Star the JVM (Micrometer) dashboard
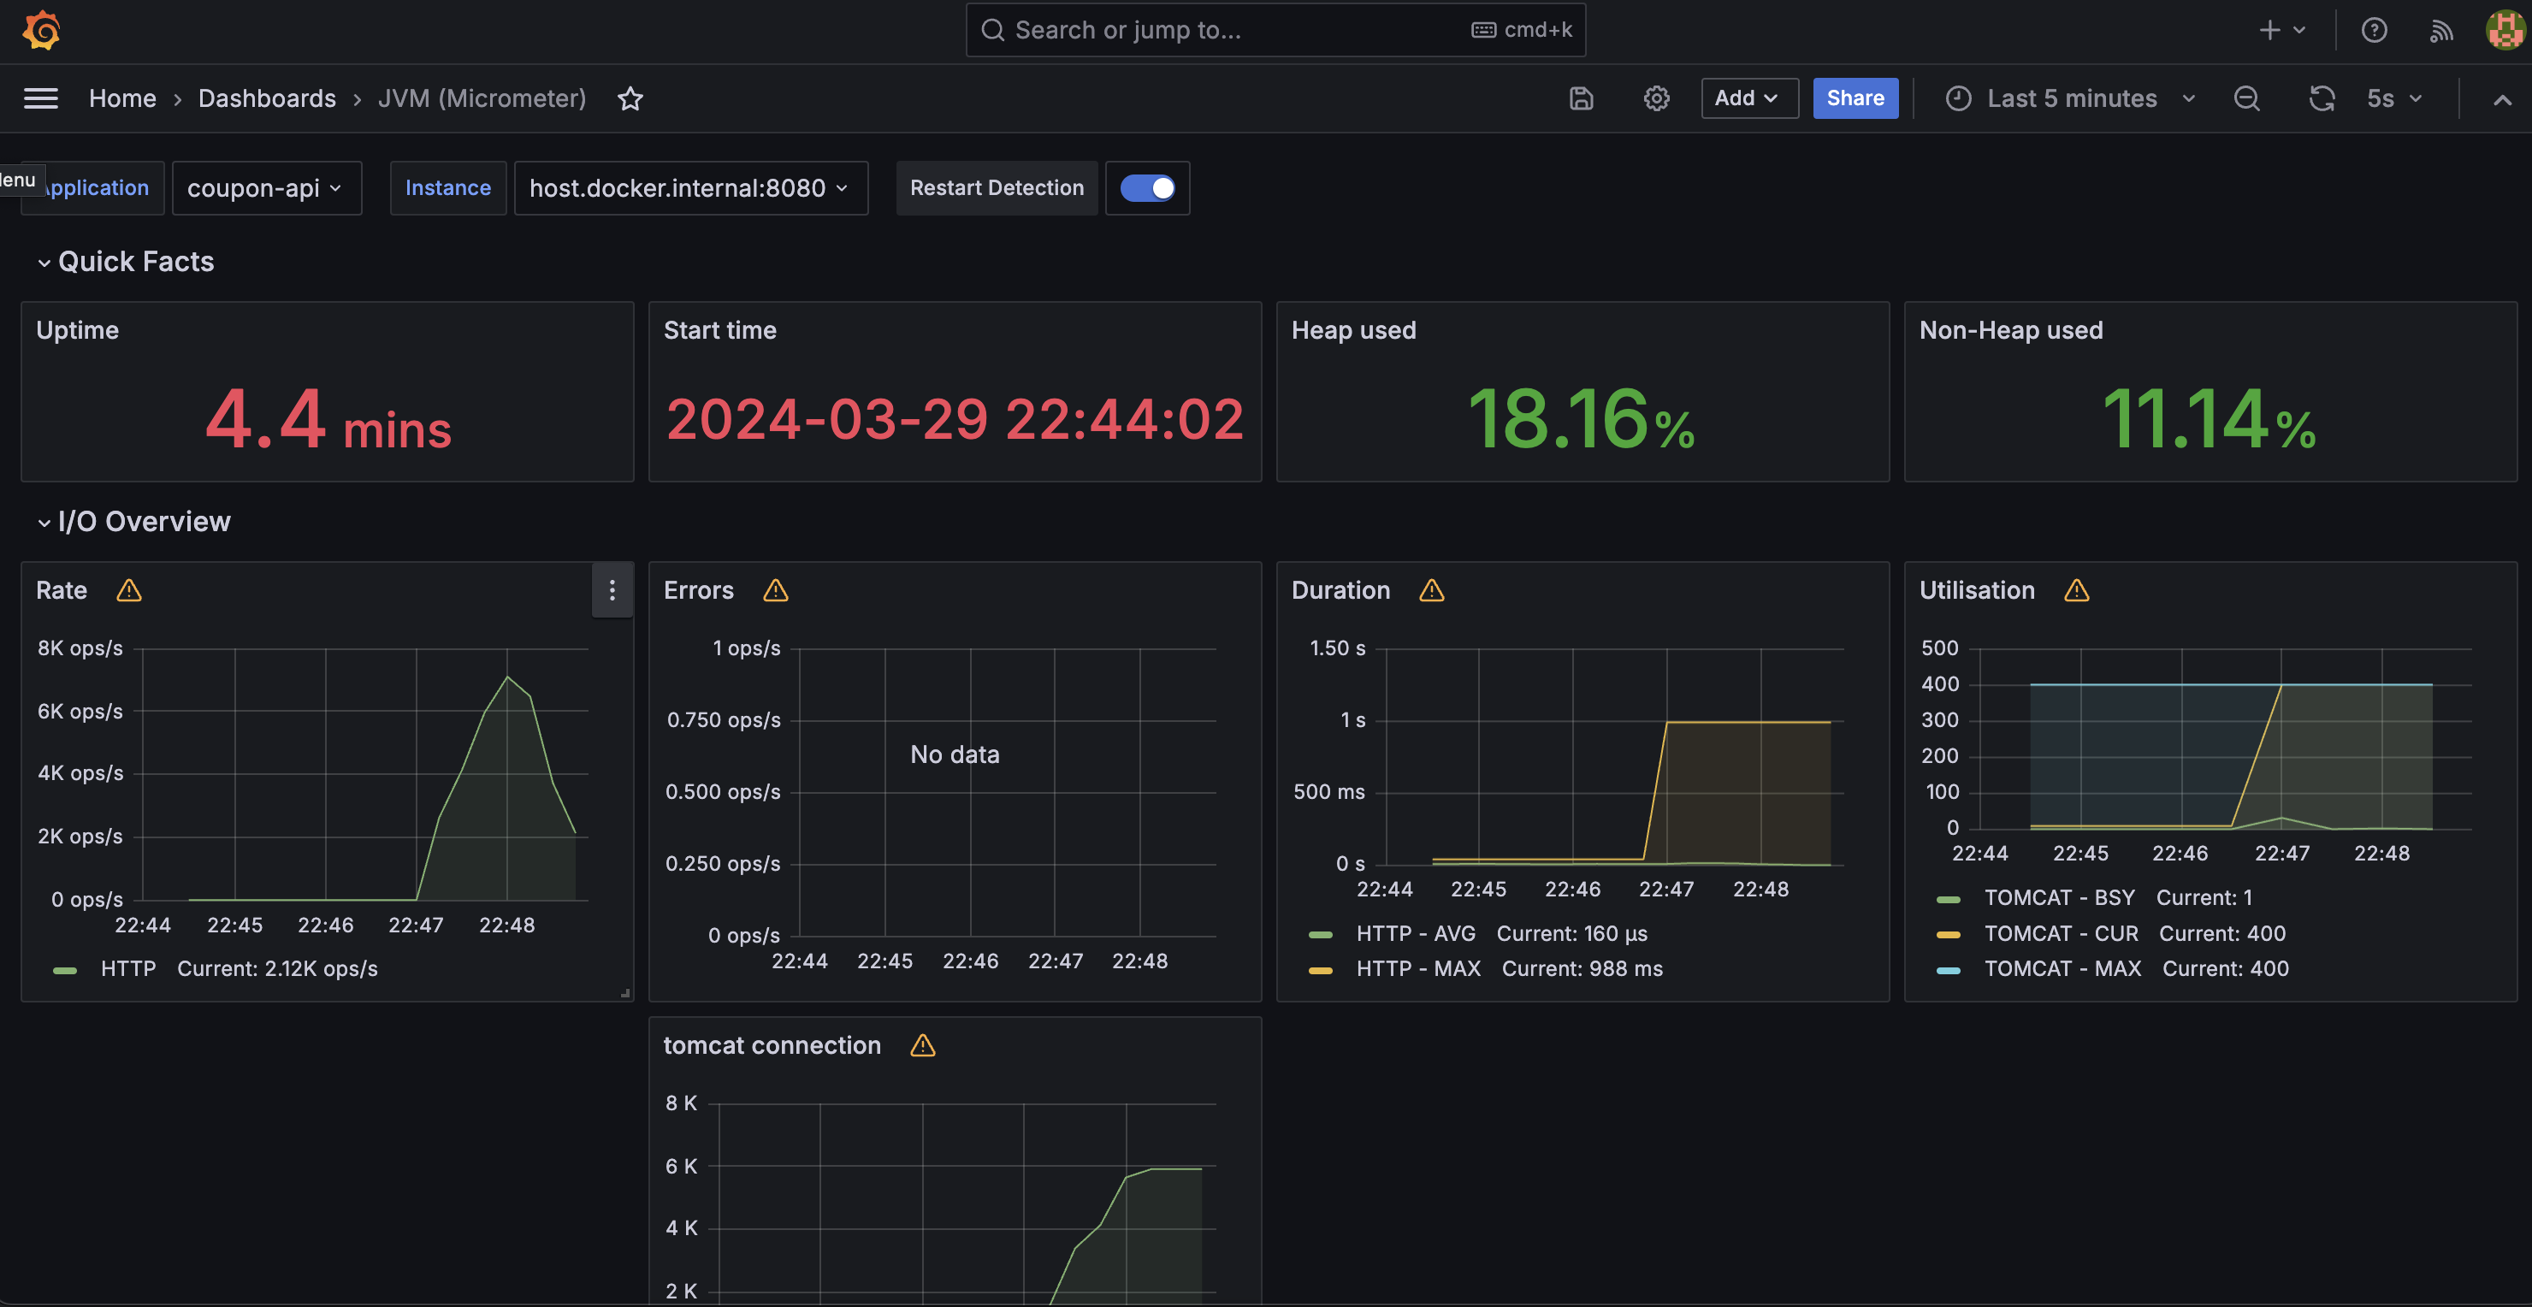Viewport: 2532px width, 1307px height. coord(630,98)
